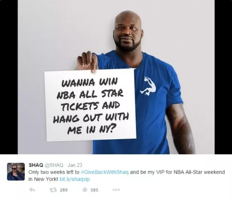Click the 585 favorites count
This screenshot has width=232, height=199.
(94, 190)
